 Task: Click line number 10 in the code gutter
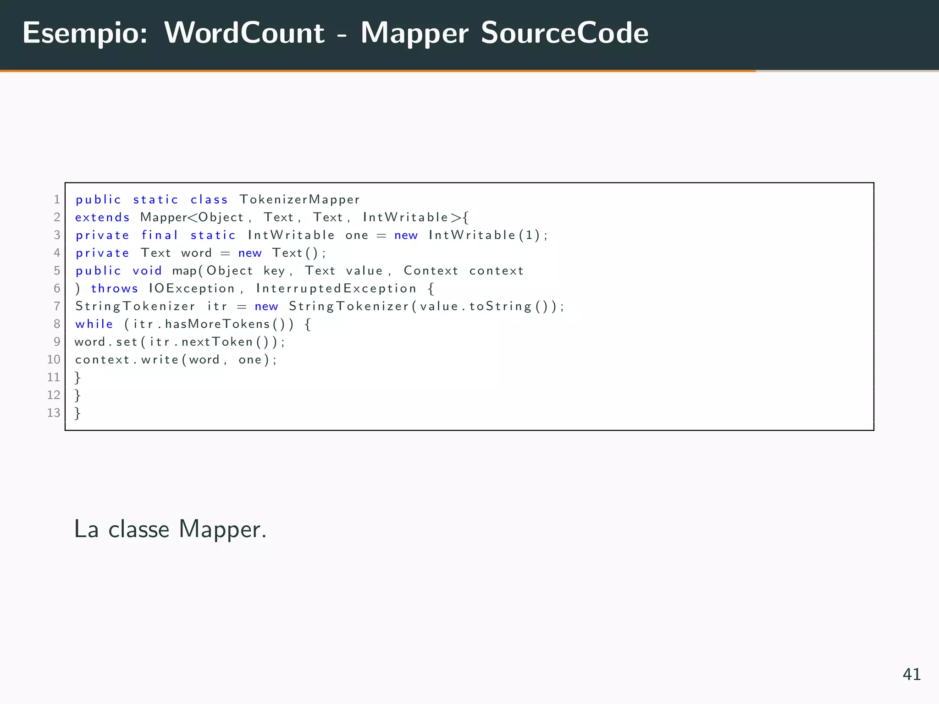54,359
